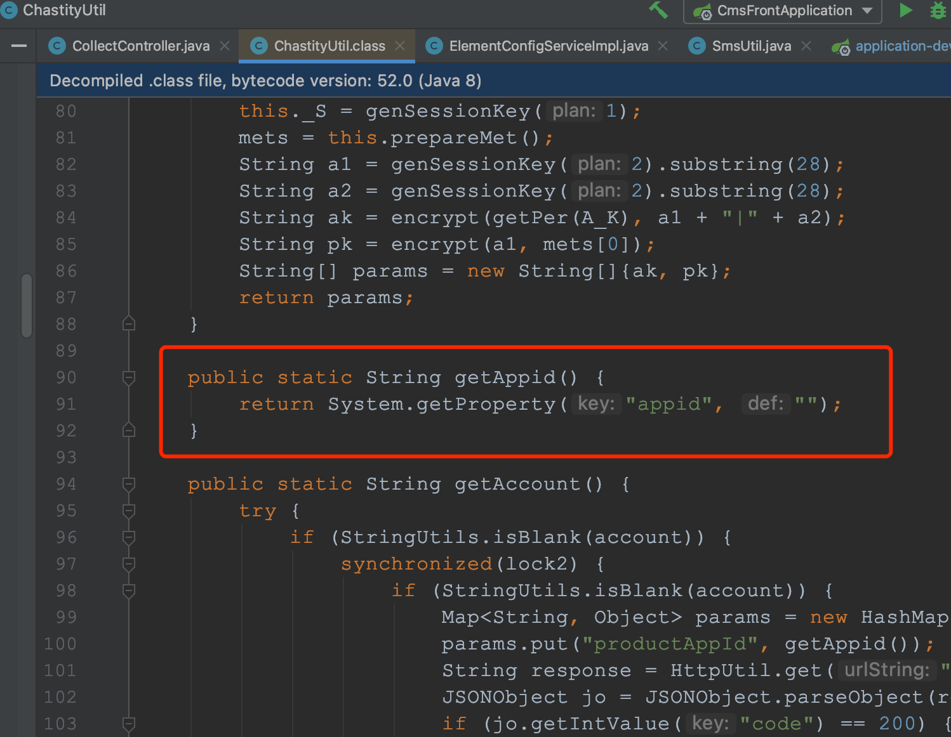Image resolution: width=951 pixels, height=737 pixels.
Task: Click the getAppid method name on line 90
Action: [x=505, y=378]
